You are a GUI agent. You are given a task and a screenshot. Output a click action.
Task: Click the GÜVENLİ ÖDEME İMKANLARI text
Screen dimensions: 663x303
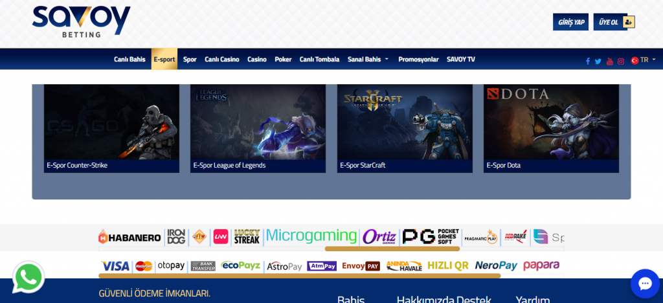(x=154, y=293)
